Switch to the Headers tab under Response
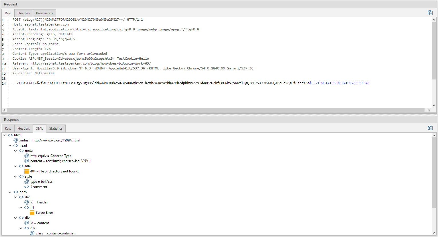The height and width of the screenshot is (237, 438). [23, 128]
